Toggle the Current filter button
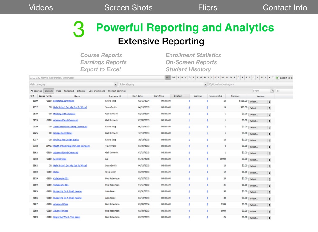Screen dimensions: 318x232 [49, 91]
